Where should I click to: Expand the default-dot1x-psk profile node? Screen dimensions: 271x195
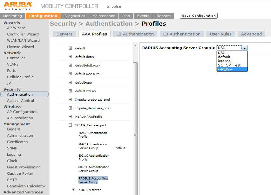[x=70, y=65]
